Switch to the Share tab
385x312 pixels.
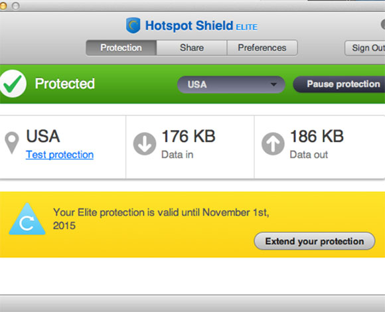coord(192,48)
